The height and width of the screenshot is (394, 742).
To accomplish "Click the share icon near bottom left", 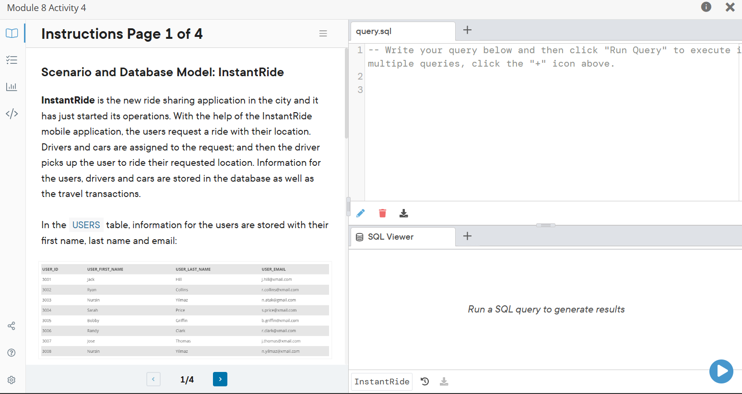I will tap(11, 325).
